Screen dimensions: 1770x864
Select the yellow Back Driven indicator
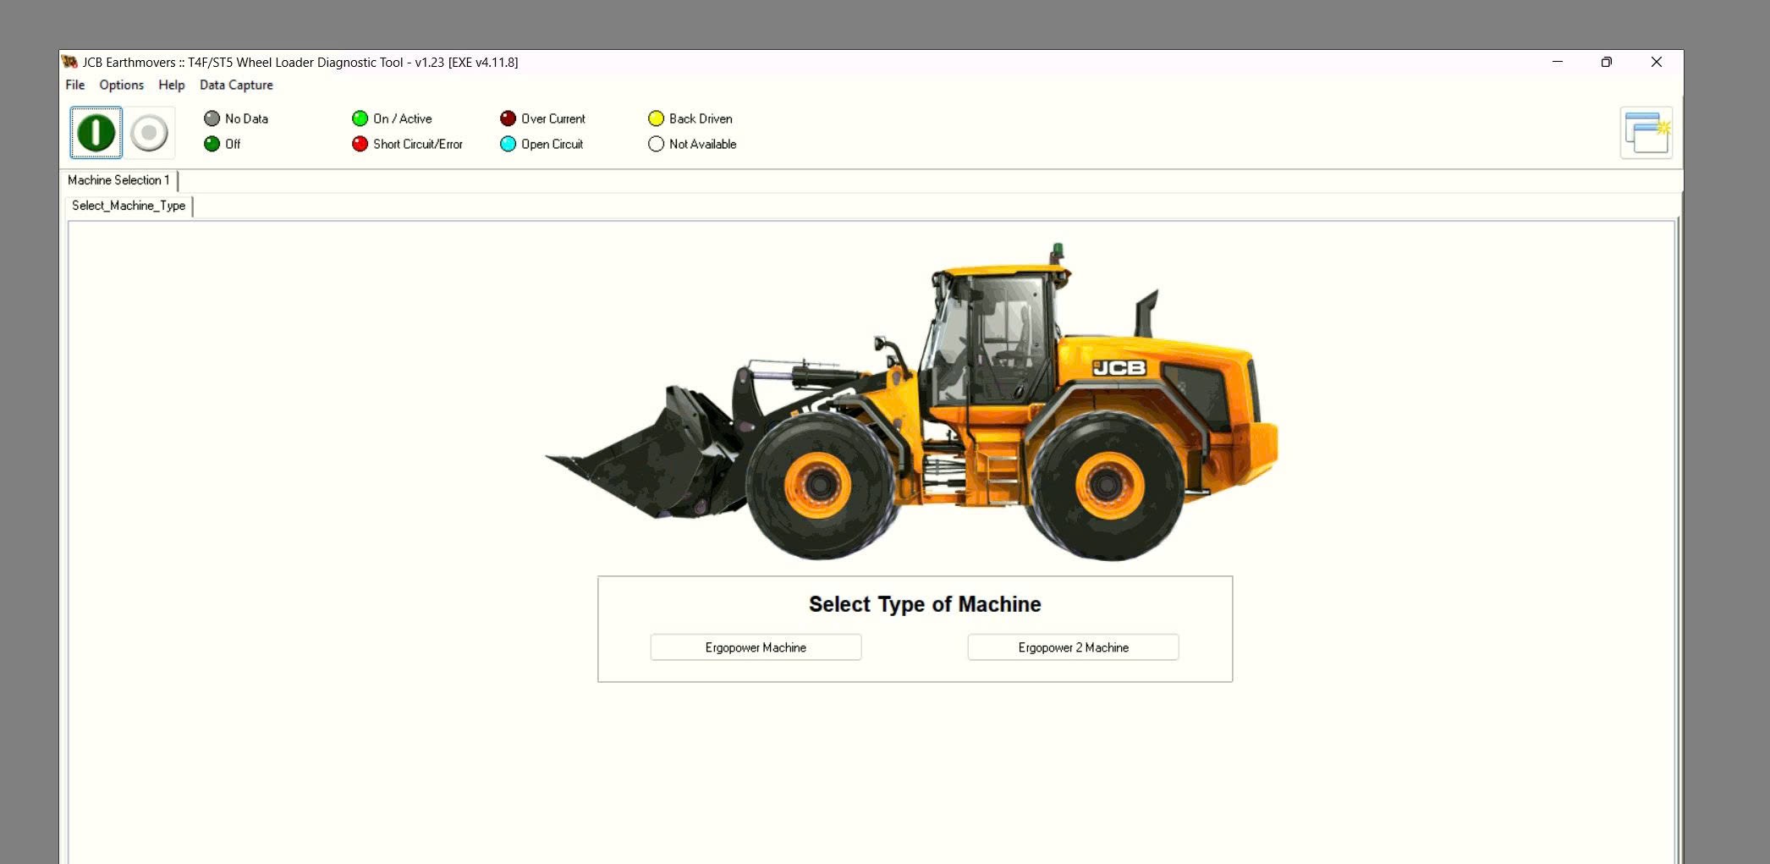tap(656, 118)
